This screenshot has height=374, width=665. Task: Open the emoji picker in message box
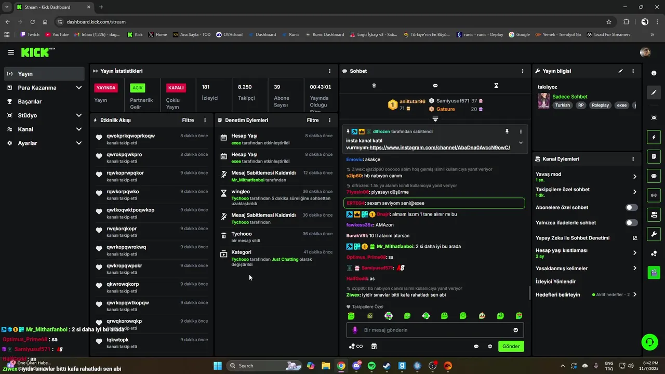click(x=515, y=330)
